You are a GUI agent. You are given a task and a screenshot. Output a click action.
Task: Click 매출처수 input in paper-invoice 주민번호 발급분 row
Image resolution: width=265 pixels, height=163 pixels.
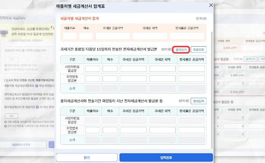[93, 130]
